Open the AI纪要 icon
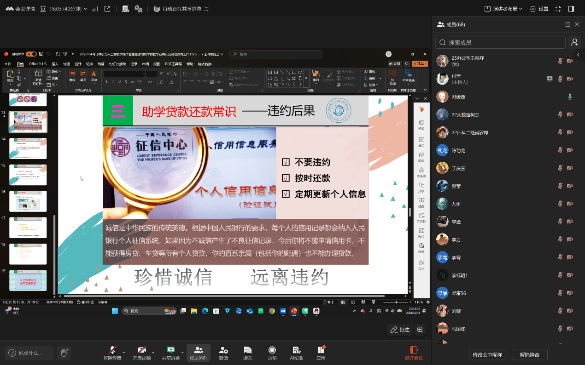The height and width of the screenshot is (365, 585). 296,350
